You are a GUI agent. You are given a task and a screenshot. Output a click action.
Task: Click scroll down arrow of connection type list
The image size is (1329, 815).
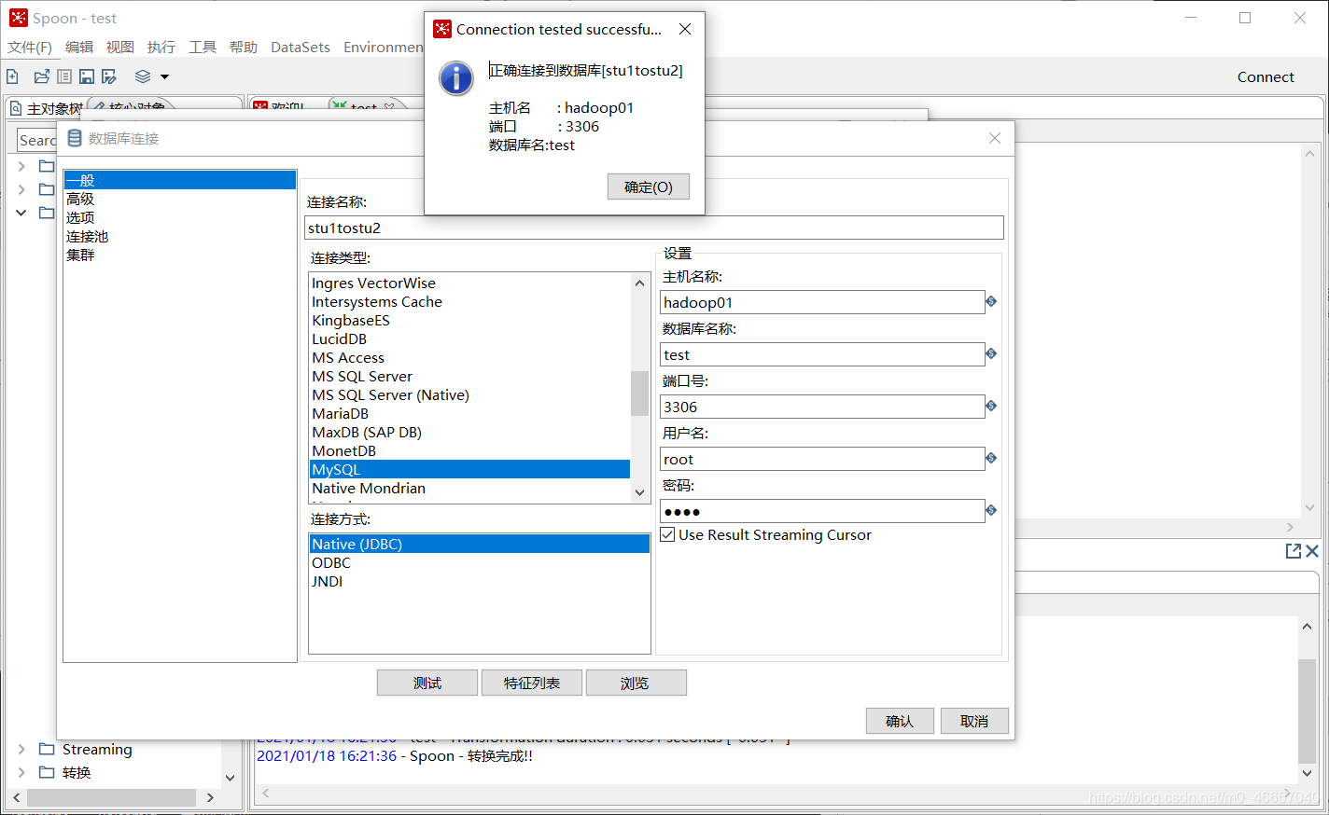pos(639,492)
